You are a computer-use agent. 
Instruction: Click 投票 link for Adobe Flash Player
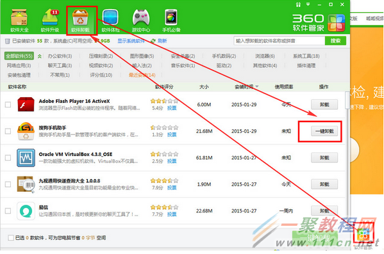click(172, 108)
